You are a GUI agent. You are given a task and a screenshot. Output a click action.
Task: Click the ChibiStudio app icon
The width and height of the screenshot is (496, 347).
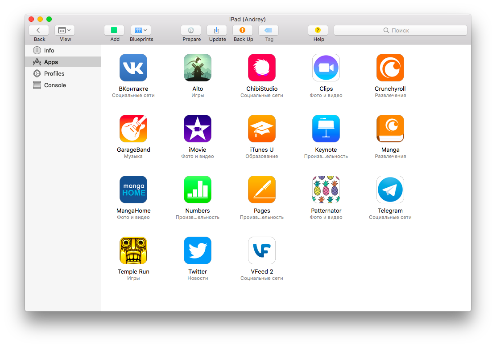[x=261, y=68]
